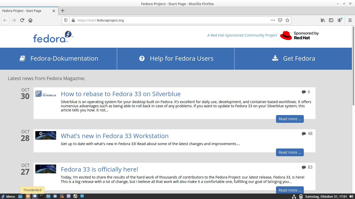Open the calculator from the taskbar
The image size is (355, 199).
click(x=62, y=196)
